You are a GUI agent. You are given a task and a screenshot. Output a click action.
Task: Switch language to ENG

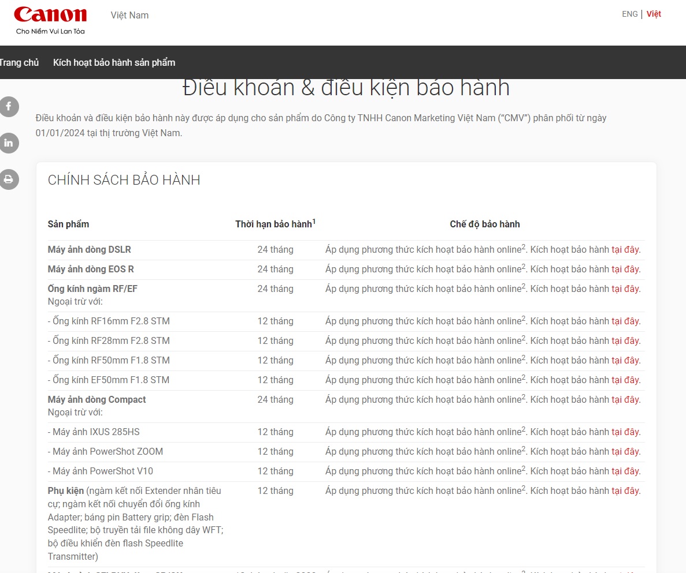click(x=629, y=14)
